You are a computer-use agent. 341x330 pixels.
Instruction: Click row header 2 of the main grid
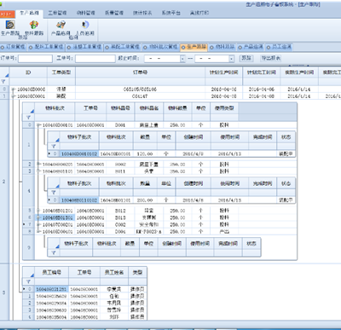(x=4, y=181)
